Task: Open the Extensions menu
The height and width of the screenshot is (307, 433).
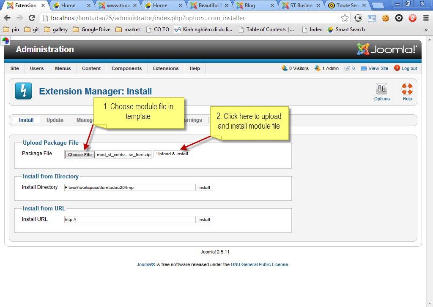Action: [x=166, y=68]
